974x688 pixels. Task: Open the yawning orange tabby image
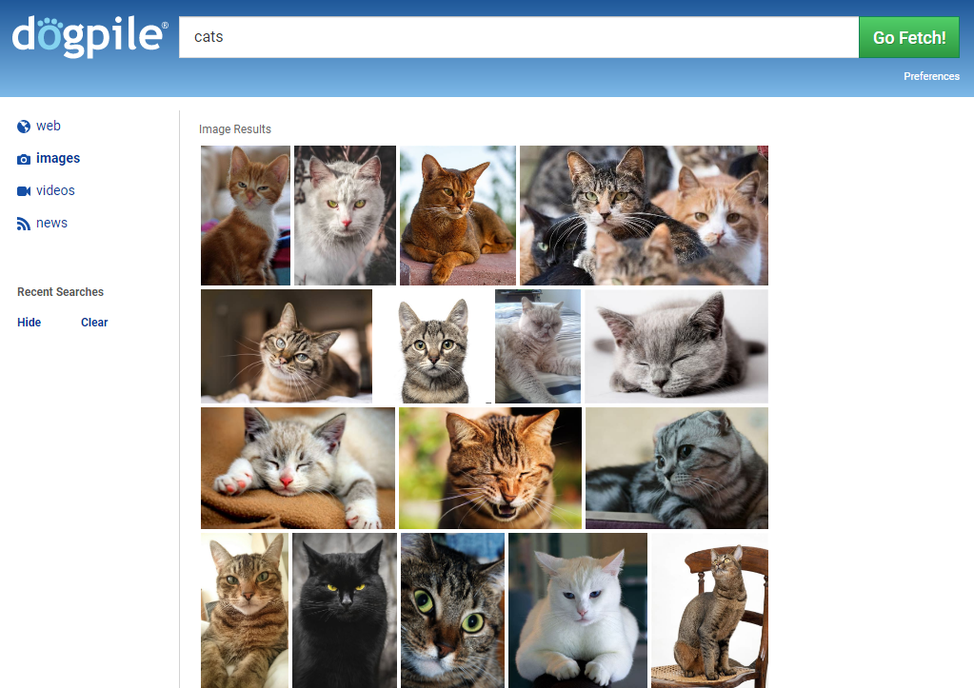point(489,467)
